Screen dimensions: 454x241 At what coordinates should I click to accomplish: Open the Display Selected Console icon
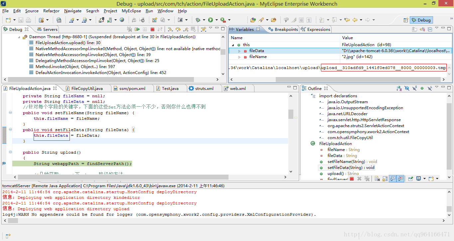(419, 179)
